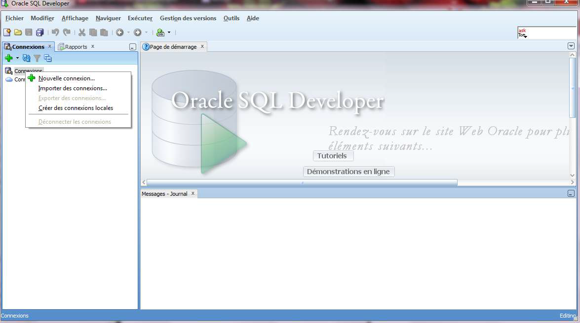Choose Importer des connexions... menu entry

coord(73,88)
